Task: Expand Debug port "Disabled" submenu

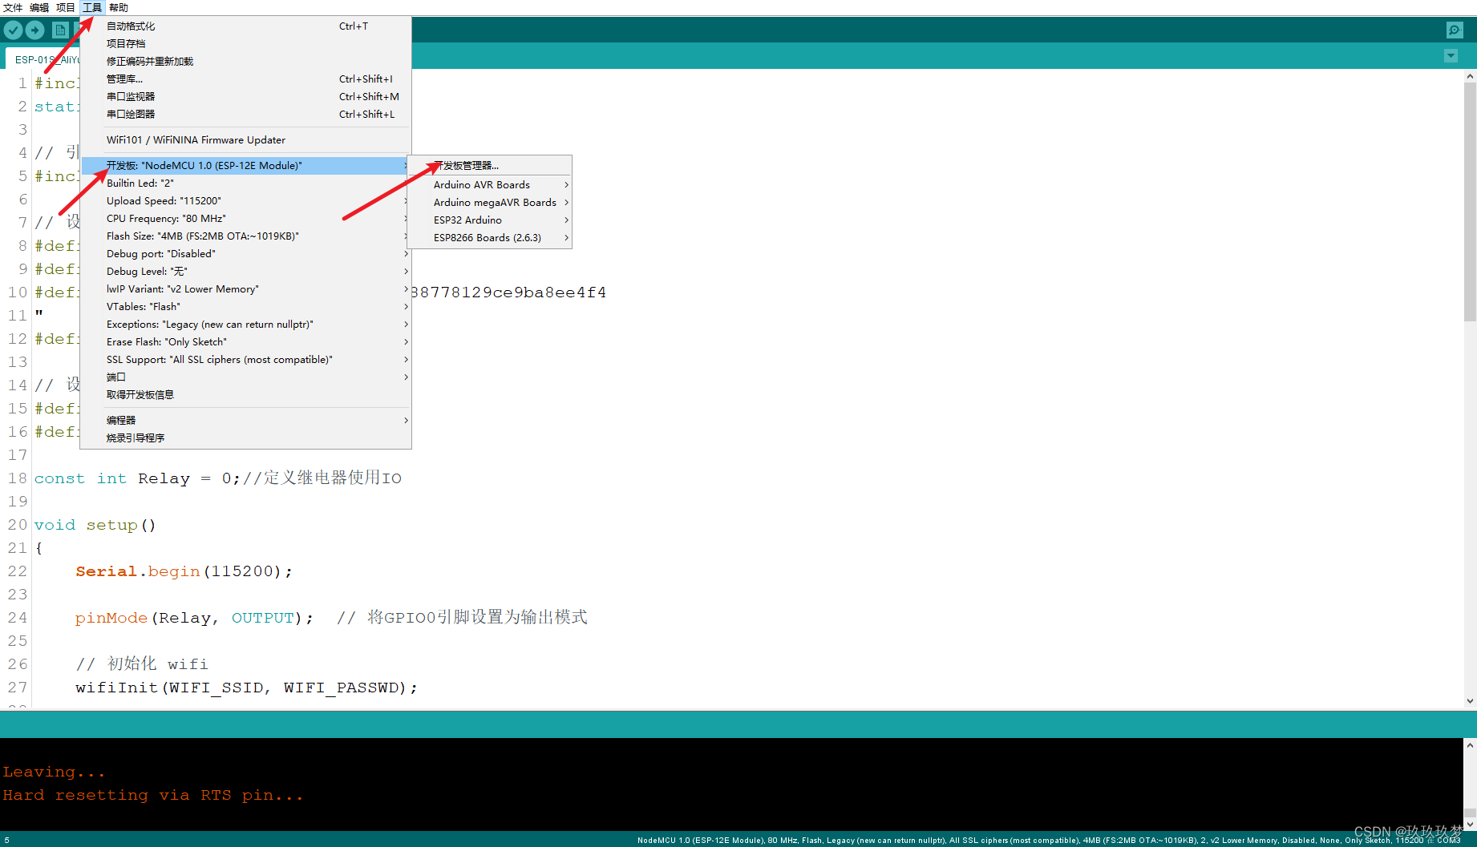Action: click(245, 254)
